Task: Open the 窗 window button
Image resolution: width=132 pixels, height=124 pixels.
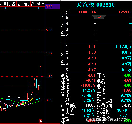Action: coord(19,4)
